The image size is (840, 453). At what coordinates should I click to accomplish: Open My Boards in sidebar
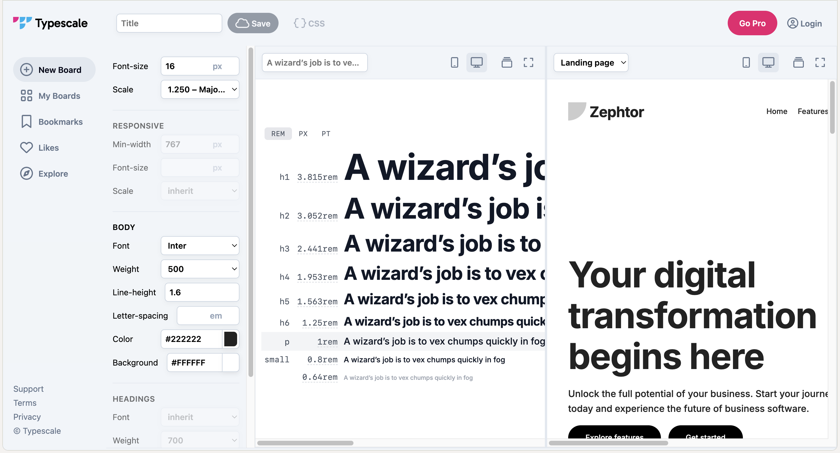[59, 96]
